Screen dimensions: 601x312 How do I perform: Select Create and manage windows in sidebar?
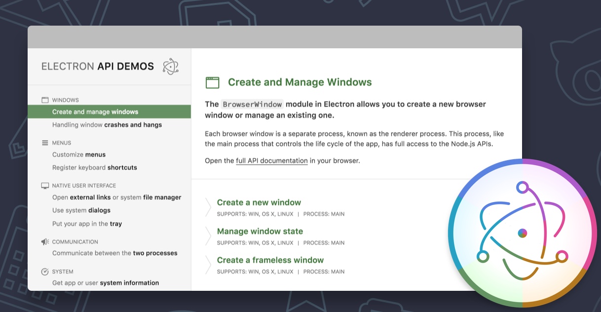point(109,112)
